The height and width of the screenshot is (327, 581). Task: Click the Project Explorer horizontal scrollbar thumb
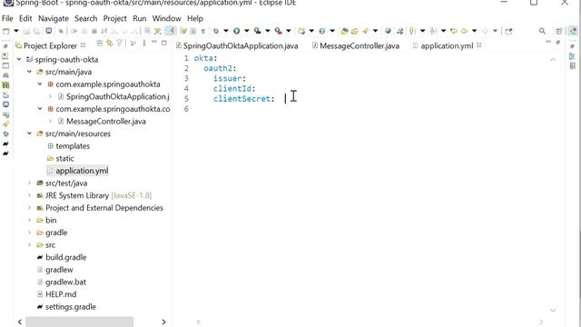(79, 322)
